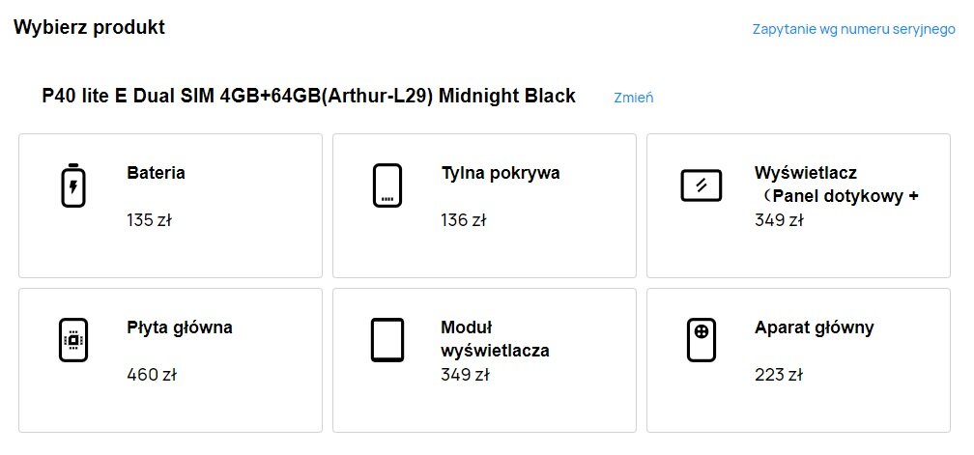Click the display screen icon
Viewport: 974px width, 455px height.
pos(701,185)
